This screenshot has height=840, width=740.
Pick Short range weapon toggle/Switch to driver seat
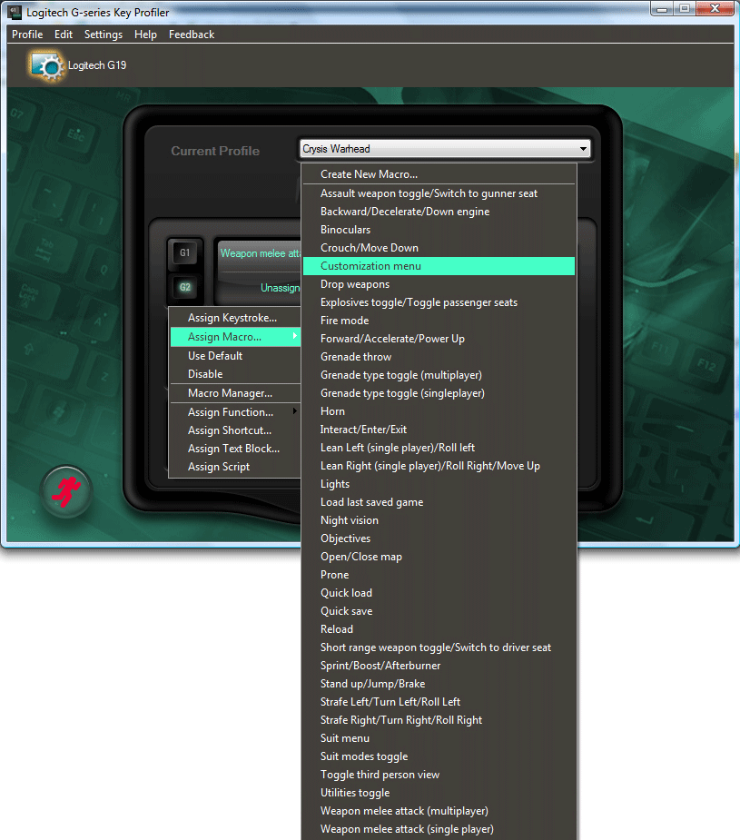click(439, 647)
